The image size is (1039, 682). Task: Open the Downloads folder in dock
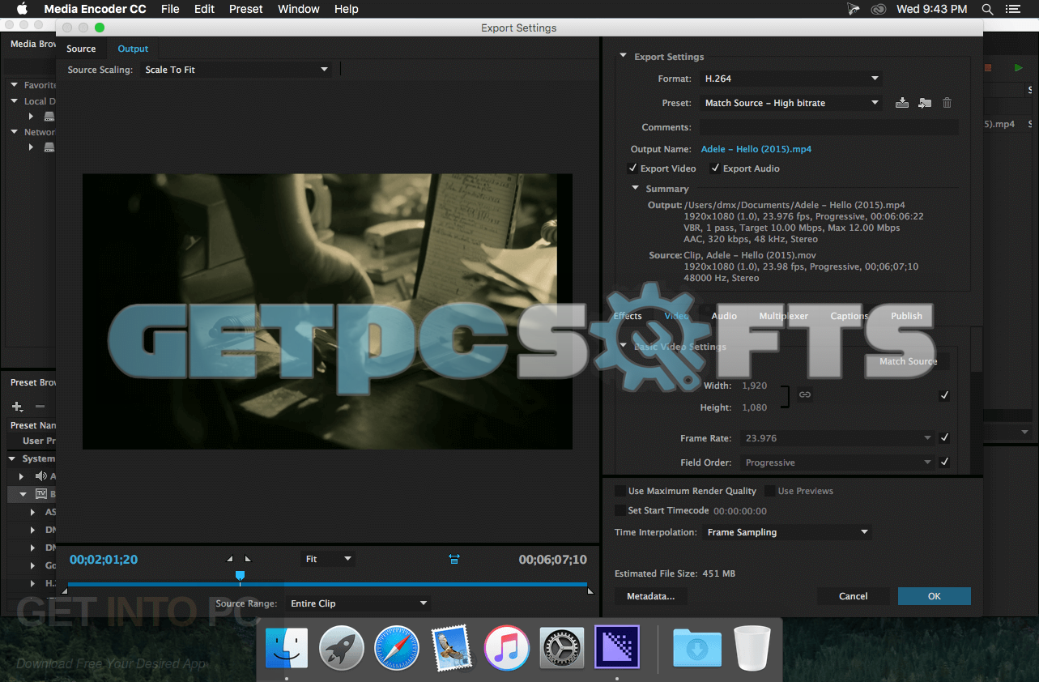point(697,647)
